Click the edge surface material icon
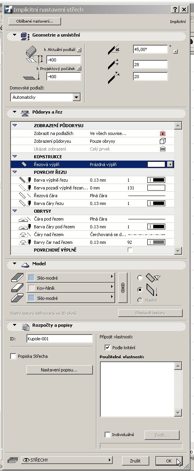This screenshot has width=194, height=471. click(x=17, y=288)
